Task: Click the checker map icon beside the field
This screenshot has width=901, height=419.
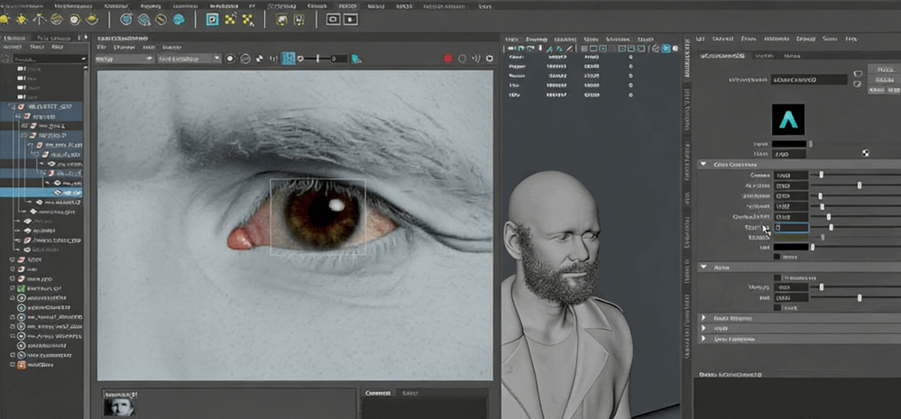Action: click(865, 153)
